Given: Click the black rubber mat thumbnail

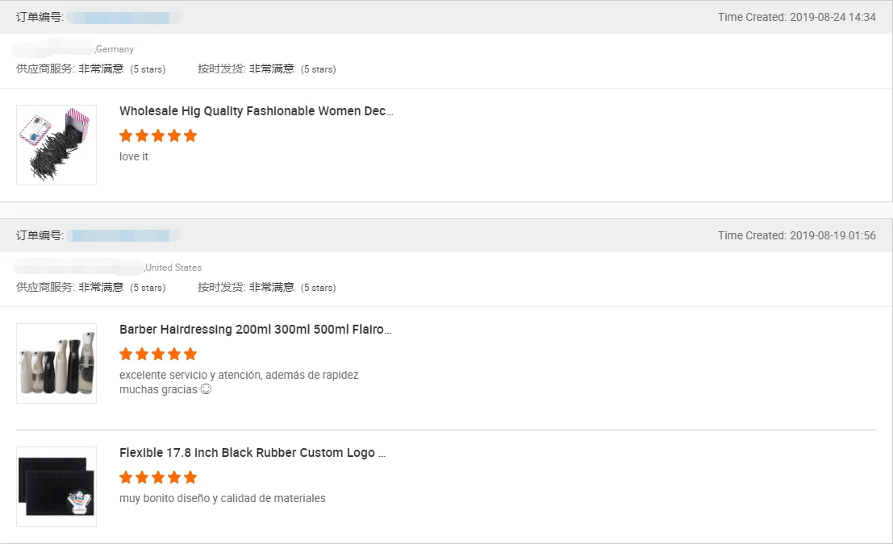Looking at the screenshot, I should pos(56,487).
